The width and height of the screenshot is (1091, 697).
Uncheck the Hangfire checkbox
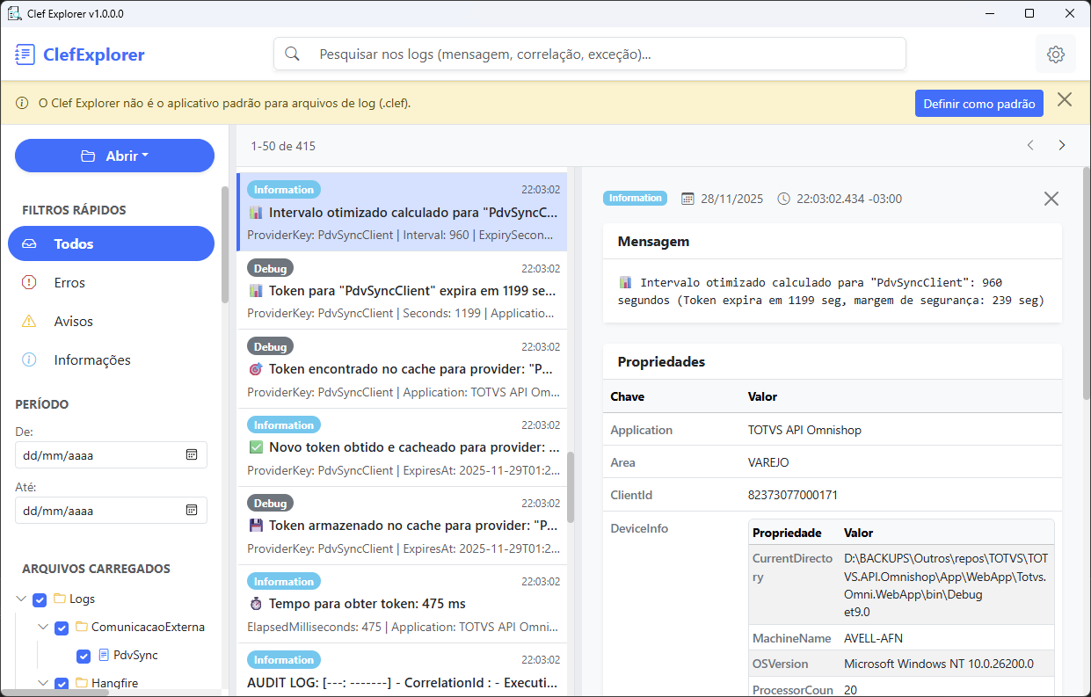coord(62,683)
